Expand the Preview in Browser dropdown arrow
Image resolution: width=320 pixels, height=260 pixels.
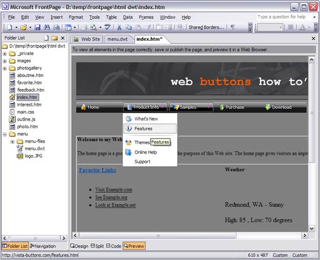101,27
